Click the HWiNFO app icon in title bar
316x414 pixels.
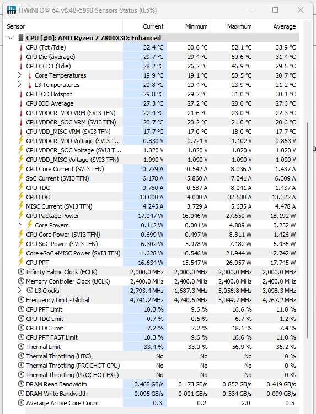tap(12, 10)
